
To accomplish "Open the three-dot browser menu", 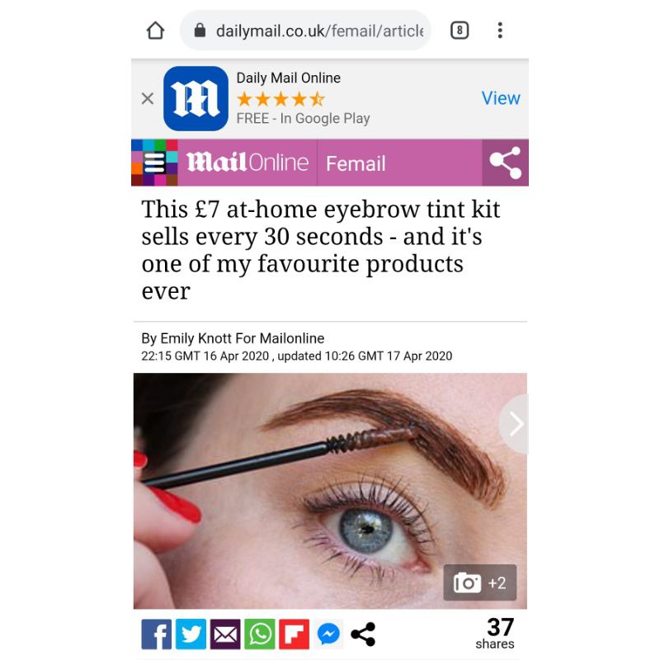I will coord(500,31).
